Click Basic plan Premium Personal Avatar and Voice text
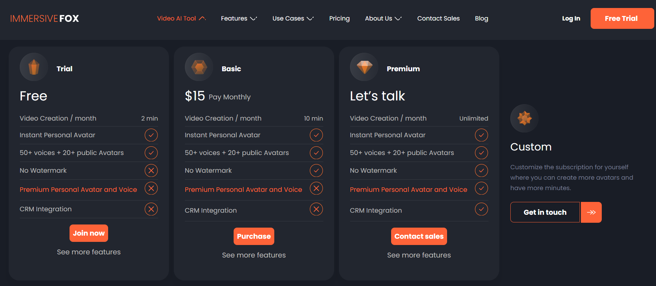The width and height of the screenshot is (656, 286). click(243, 189)
